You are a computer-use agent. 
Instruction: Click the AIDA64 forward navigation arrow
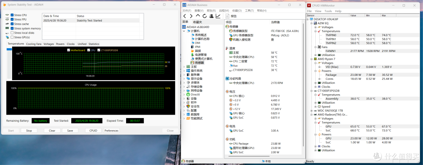(x=191, y=16)
